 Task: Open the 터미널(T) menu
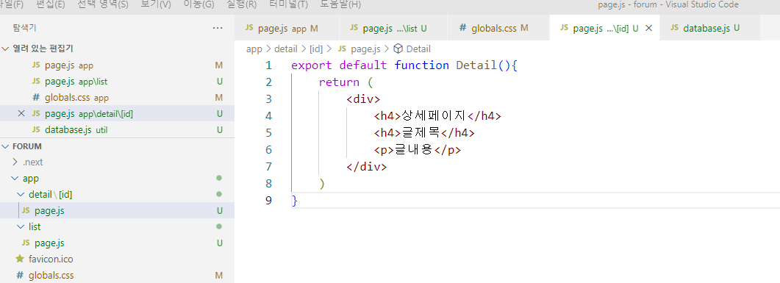point(288,4)
